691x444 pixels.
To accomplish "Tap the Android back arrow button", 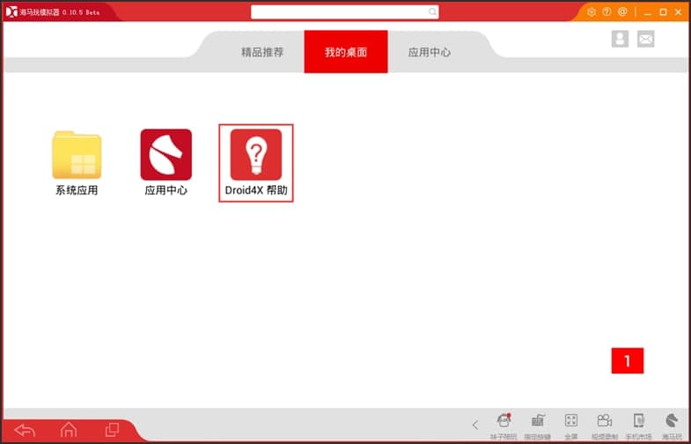I will [25, 429].
